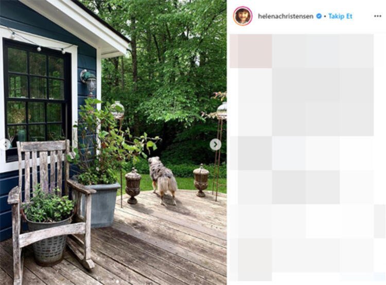Click the left bronze urn on deck
The height and width of the screenshot is (285, 386).
pyautogui.click(x=133, y=186)
